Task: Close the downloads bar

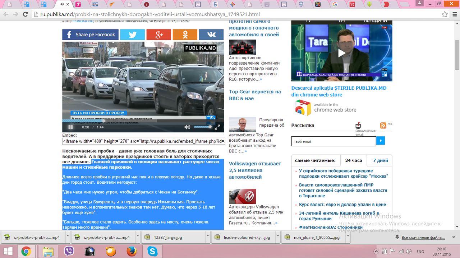Action: 454,237
